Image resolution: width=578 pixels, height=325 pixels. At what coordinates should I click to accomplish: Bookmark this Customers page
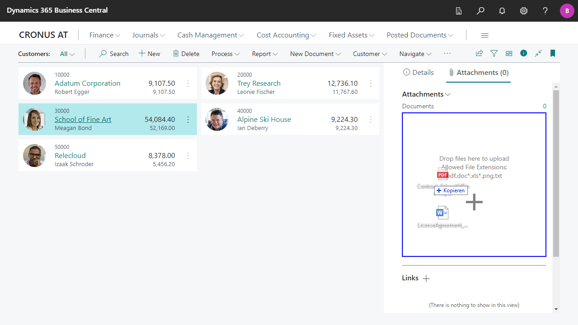[553, 53]
